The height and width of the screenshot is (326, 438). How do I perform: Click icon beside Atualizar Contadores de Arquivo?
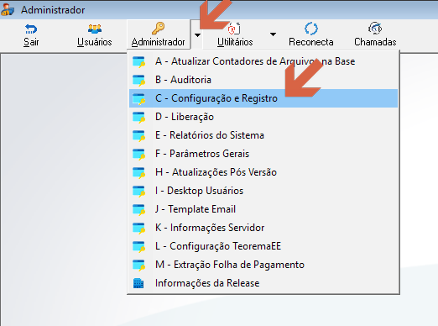139,61
